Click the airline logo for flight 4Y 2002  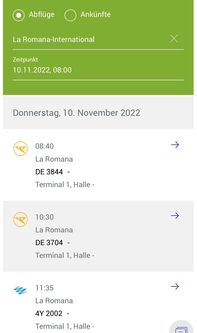(20, 290)
